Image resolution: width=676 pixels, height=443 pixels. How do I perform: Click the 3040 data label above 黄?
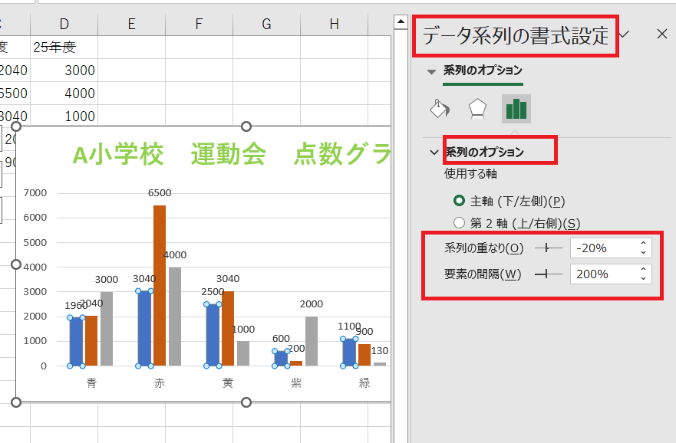click(x=228, y=278)
